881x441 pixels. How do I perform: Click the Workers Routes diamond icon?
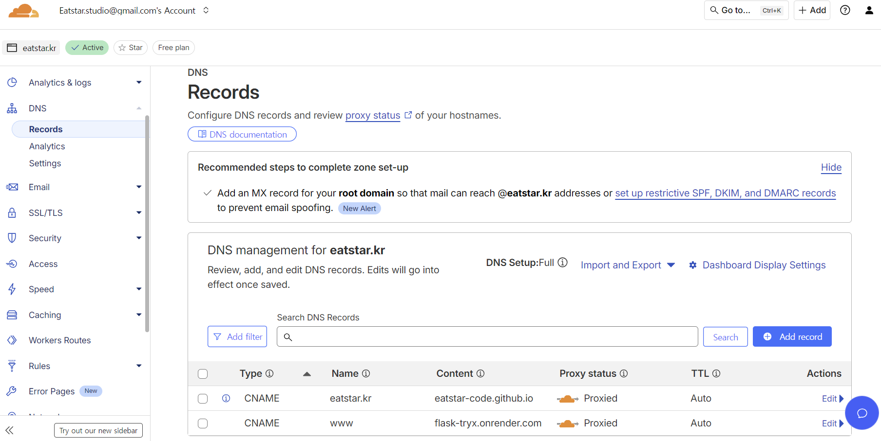(12, 340)
